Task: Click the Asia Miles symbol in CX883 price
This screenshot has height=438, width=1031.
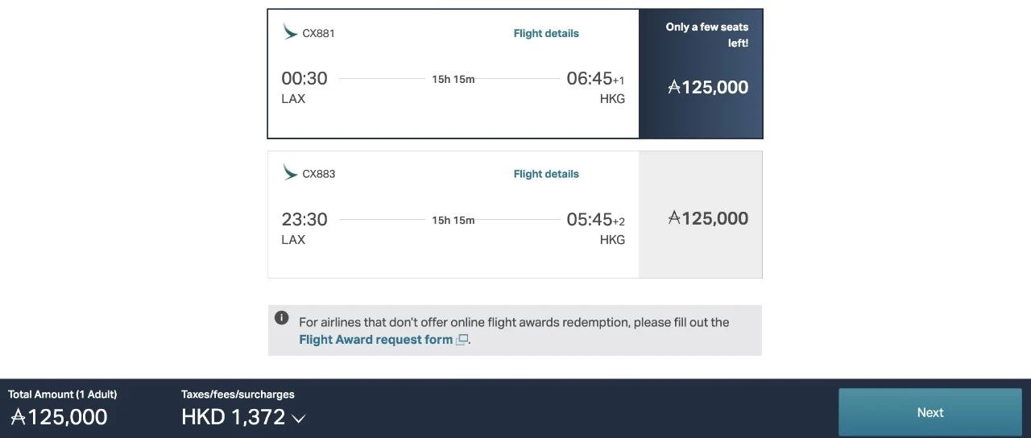Action: pyautogui.click(x=674, y=218)
